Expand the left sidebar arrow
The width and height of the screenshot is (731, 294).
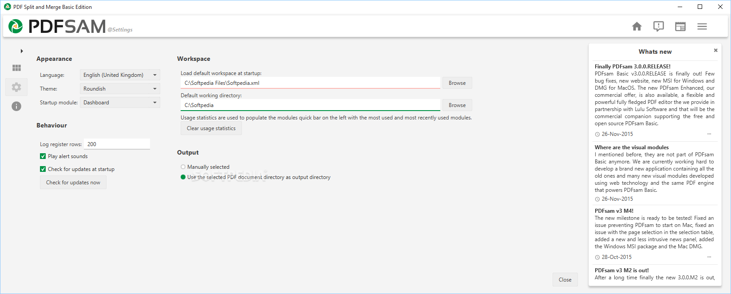(x=22, y=51)
